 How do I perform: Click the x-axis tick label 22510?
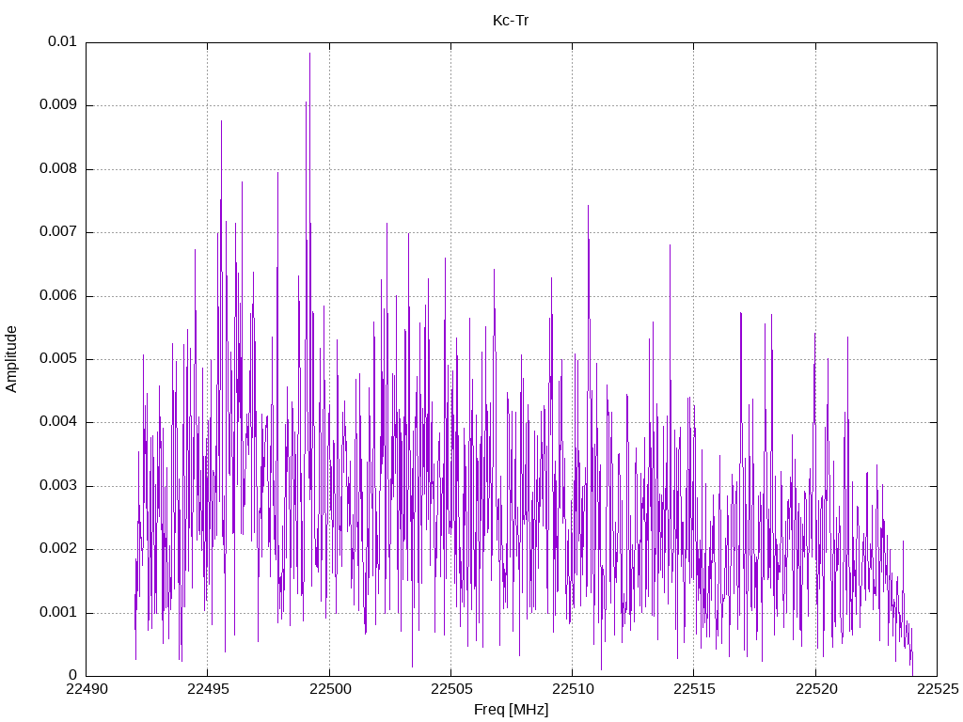[x=573, y=689]
